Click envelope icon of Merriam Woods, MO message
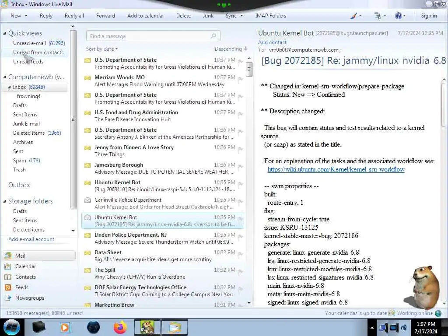 click(x=87, y=78)
